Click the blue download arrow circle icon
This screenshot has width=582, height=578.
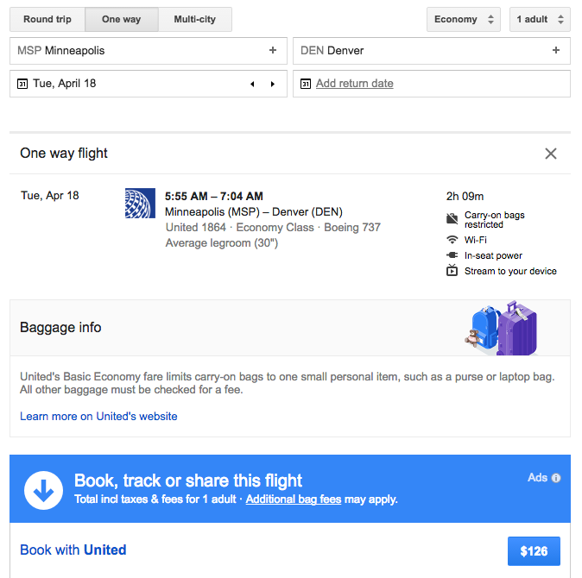tap(43, 490)
